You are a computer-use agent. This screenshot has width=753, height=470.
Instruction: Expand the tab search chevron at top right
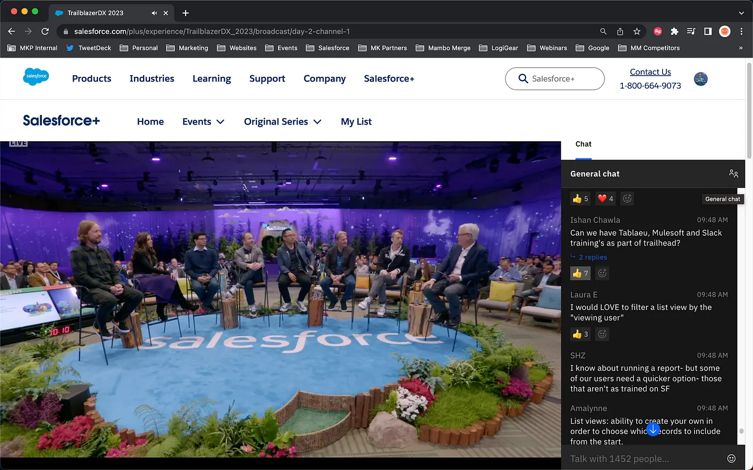click(741, 13)
